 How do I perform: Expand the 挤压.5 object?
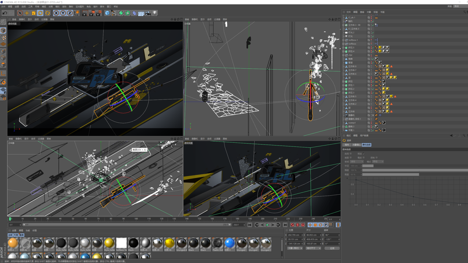343,48
